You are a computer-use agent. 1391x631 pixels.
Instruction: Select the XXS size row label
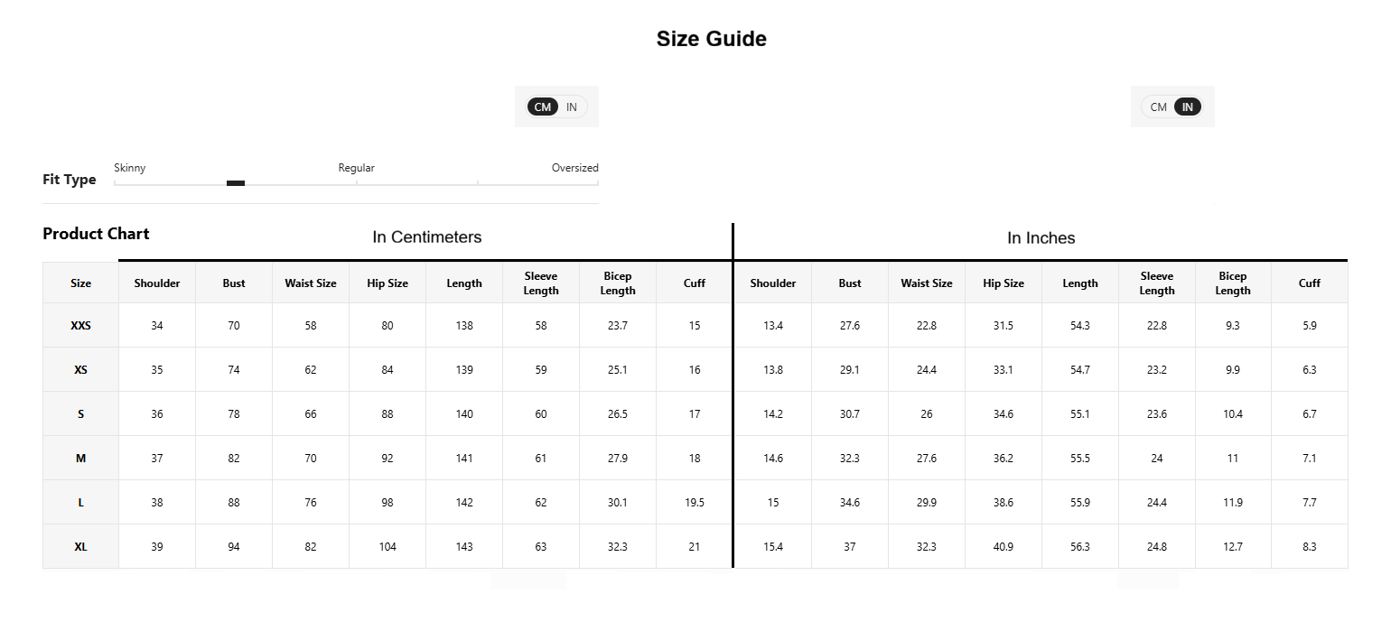point(80,326)
